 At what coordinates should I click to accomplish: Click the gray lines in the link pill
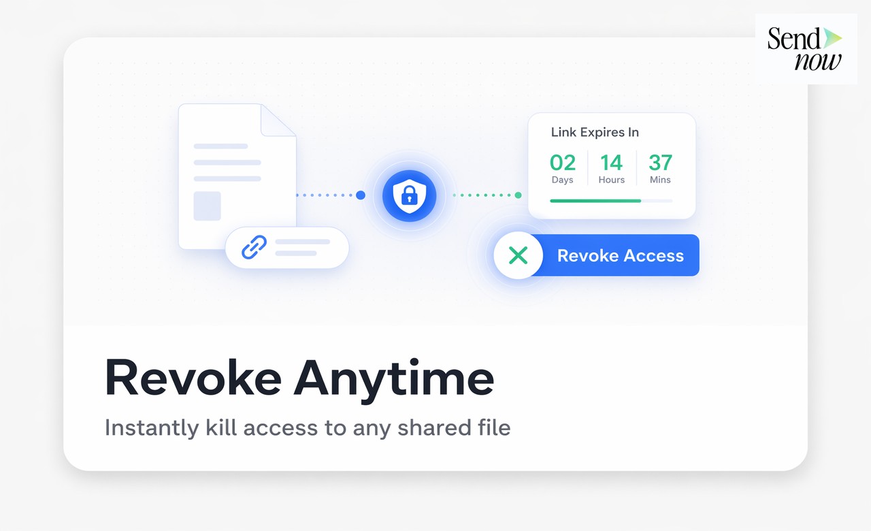tap(302, 247)
